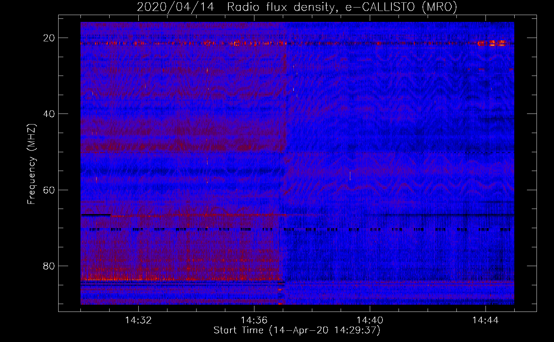Click the 80 frequency tick label
The height and width of the screenshot is (342, 554).
pyautogui.click(x=49, y=266)
